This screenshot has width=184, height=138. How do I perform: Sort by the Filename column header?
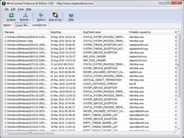pos(26,32)
